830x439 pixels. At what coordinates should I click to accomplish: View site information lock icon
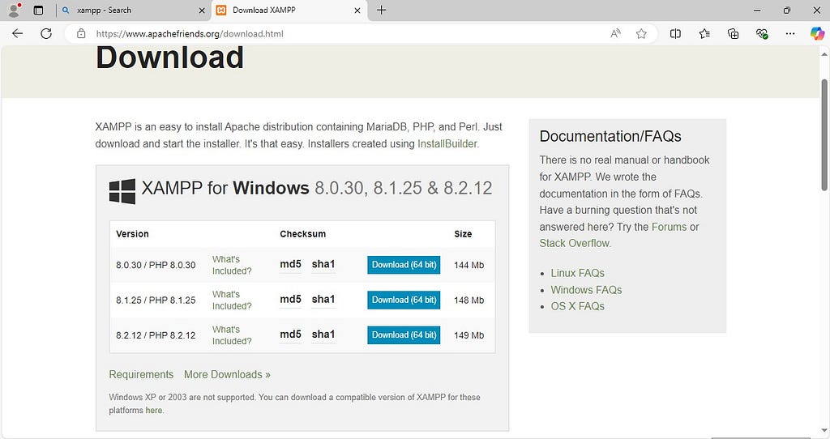click(x=81, y=34)
